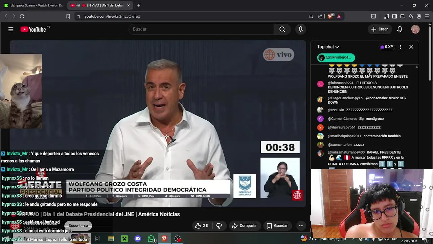
Task: Click @izzLuxin chat username
Action: click(x=336, y=110)
